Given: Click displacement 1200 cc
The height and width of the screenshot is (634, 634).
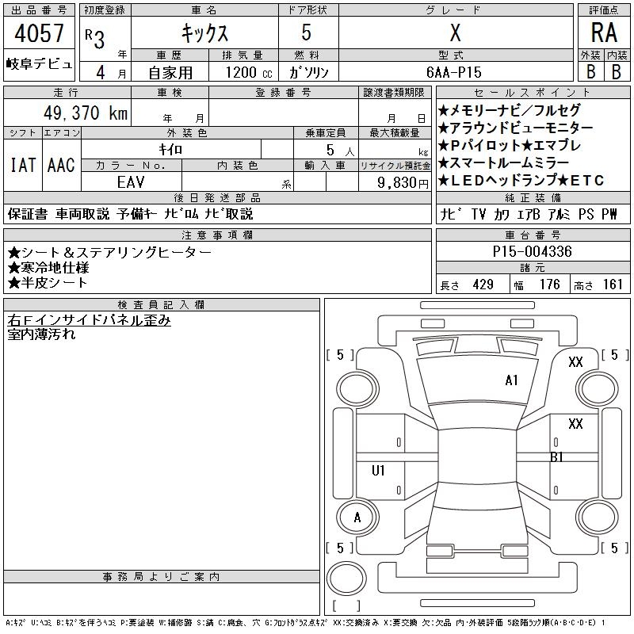Looking at the screenshot, I should coord(249,72).
